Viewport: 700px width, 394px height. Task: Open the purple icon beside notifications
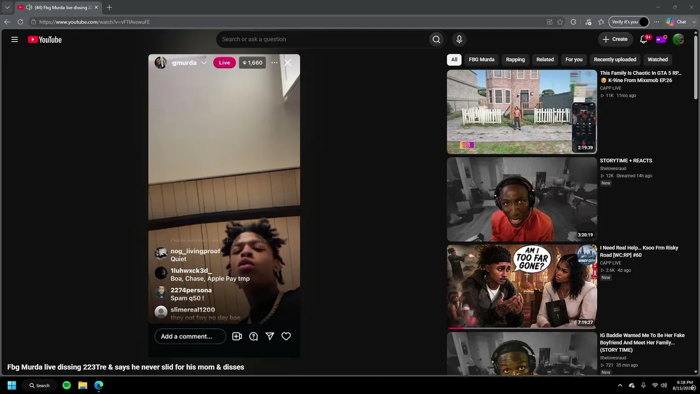661,39
